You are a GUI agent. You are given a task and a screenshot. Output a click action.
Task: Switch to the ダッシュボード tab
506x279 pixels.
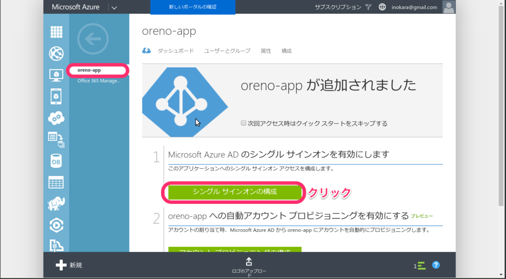pyautogui.click(x=176, y=51)
